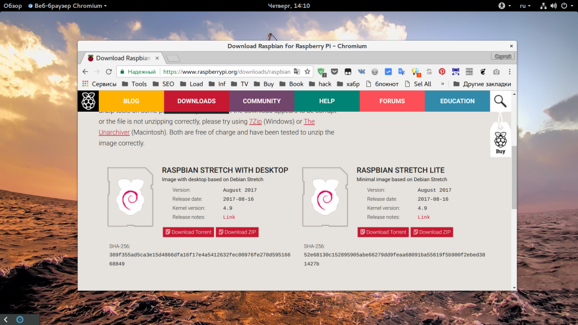Go to the FORUMS section
The image size is (578, 325).
[x=392, y=101]
